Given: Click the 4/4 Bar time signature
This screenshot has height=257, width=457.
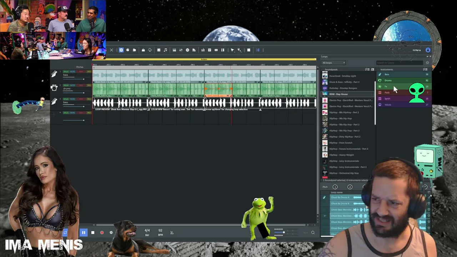Looking at the screenshot, I should (147, 232).
